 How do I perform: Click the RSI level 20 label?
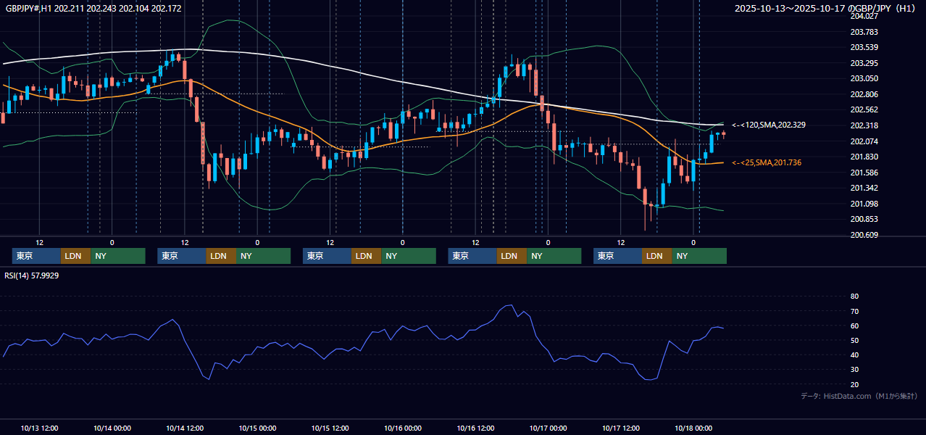click(854, 384)
